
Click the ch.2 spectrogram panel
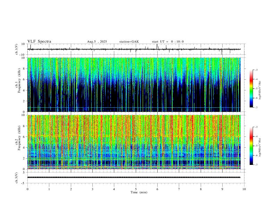134,142
